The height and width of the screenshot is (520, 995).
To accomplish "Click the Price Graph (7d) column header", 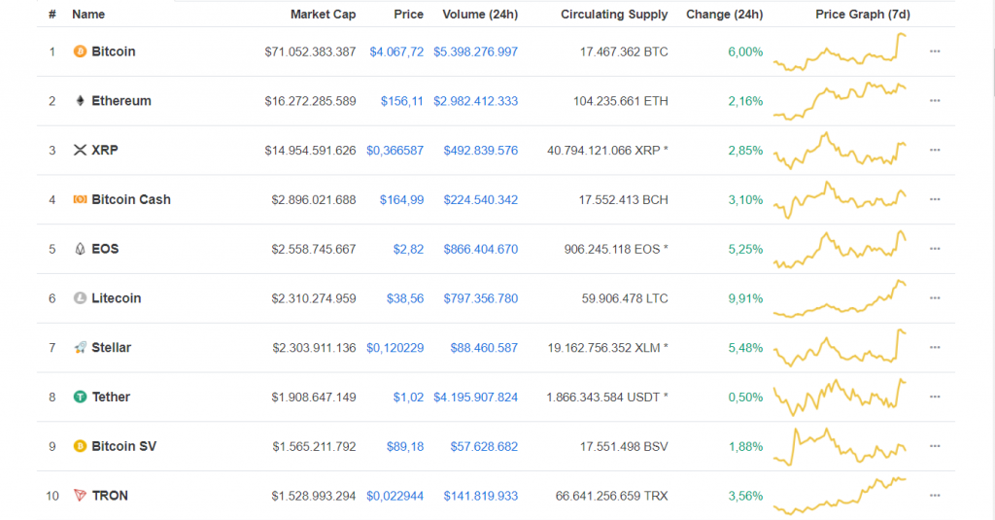I will tap(863, 14).
